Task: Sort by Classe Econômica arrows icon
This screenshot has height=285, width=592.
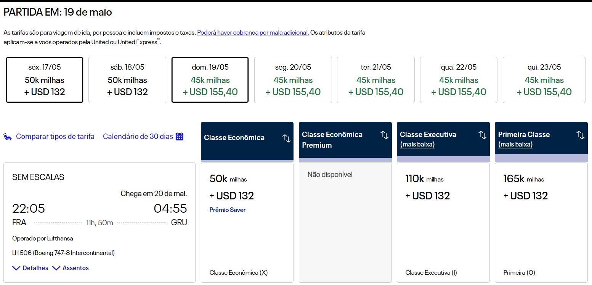Action: [x=287, y=138]
